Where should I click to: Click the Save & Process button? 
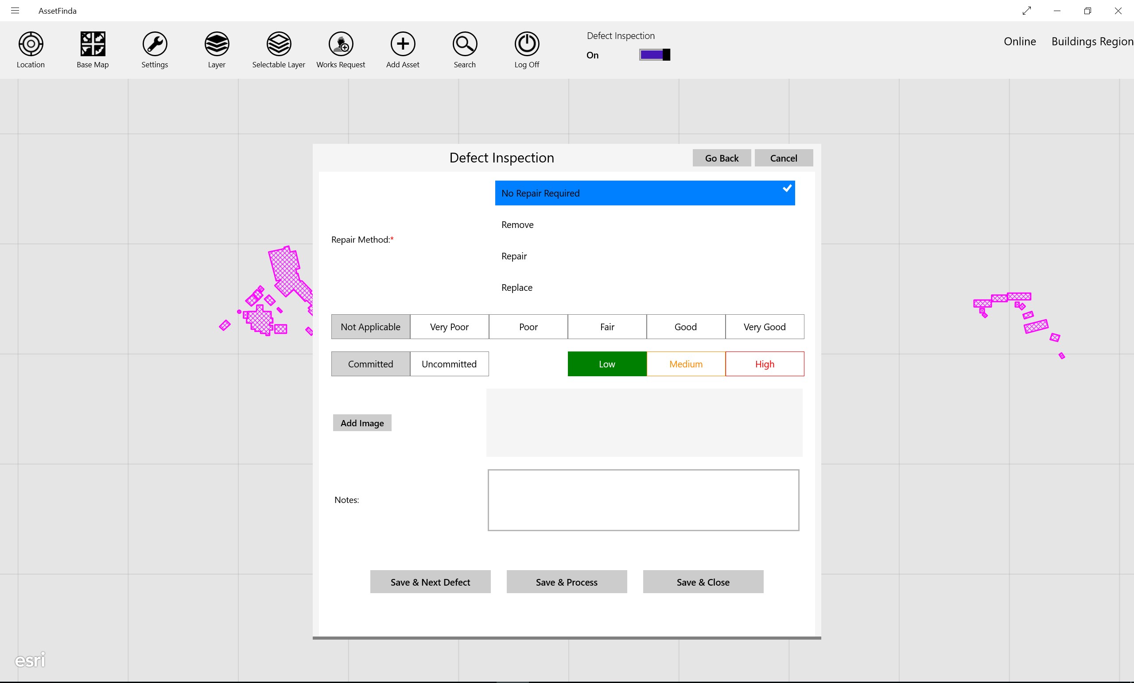567,582
